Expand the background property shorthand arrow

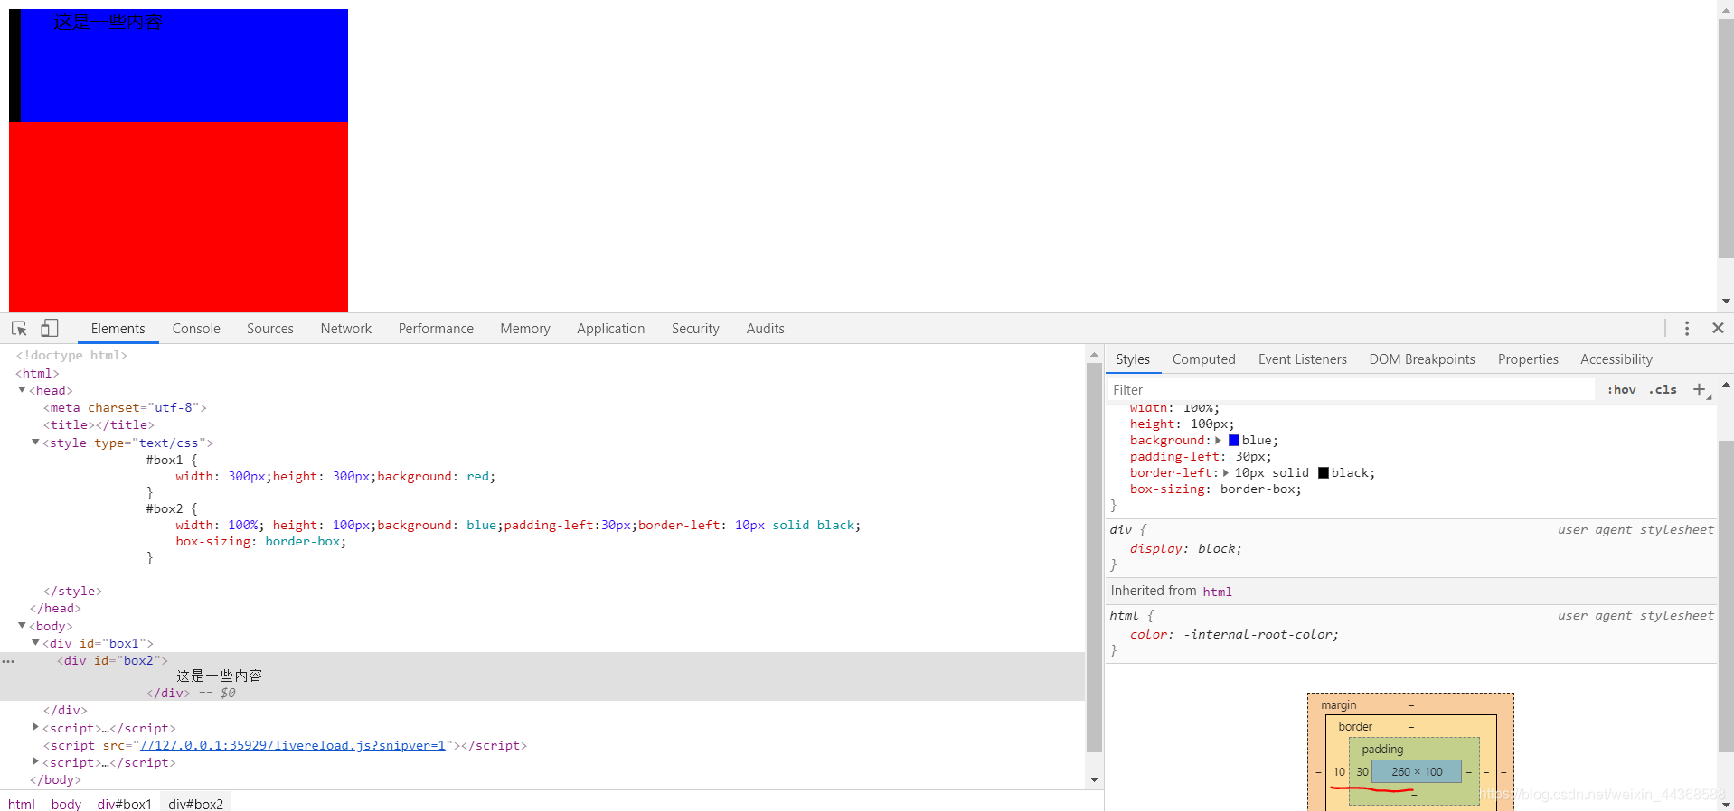(1218, 441)
